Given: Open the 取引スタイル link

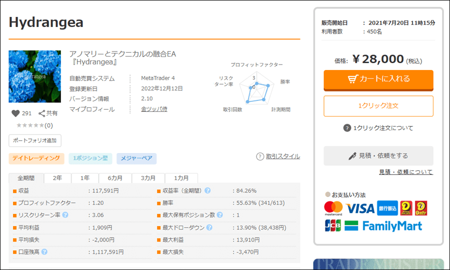Looking at the screenshot, I should coord(283,156).
